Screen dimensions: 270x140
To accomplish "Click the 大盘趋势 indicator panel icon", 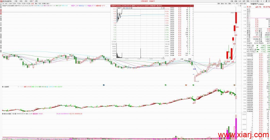I will [3, 87].
